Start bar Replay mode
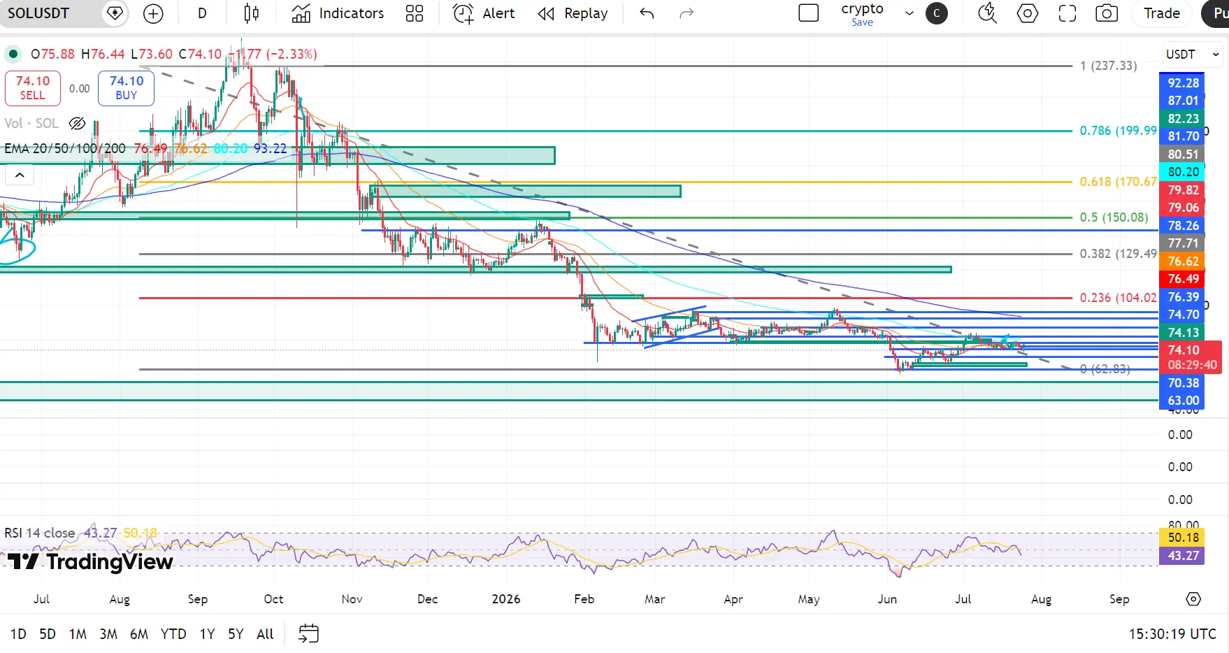 573,13
